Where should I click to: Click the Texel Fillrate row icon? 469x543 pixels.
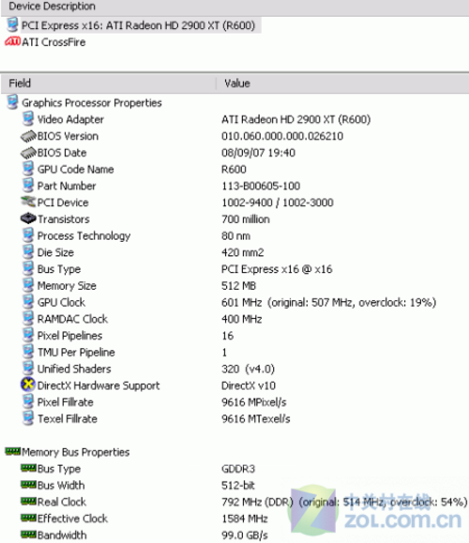(x=28, y=418)
